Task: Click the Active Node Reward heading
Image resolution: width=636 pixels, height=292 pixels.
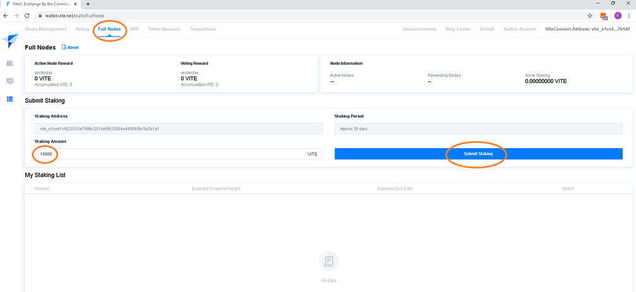Action: click(54, 63)
